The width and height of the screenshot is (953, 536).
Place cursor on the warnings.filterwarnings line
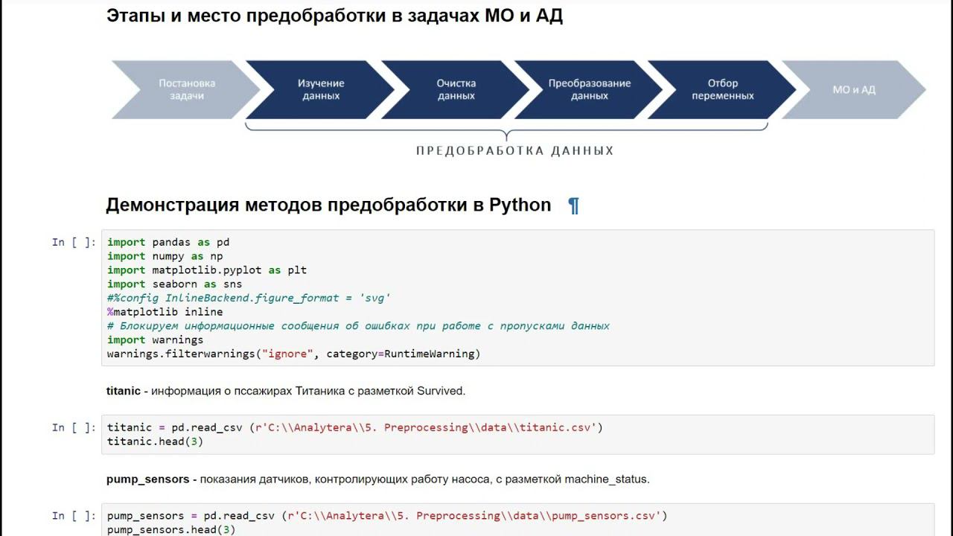(293, 354)
